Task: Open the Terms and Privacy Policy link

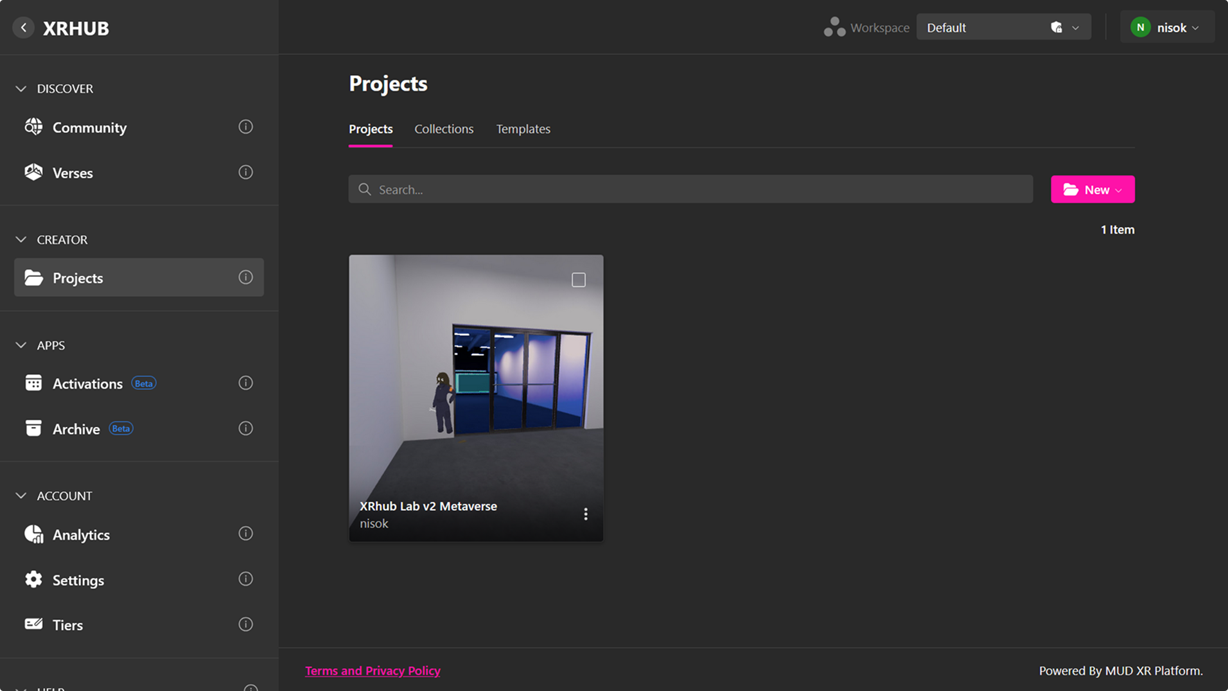Action: pyautogui.click(x=373, y=670)
